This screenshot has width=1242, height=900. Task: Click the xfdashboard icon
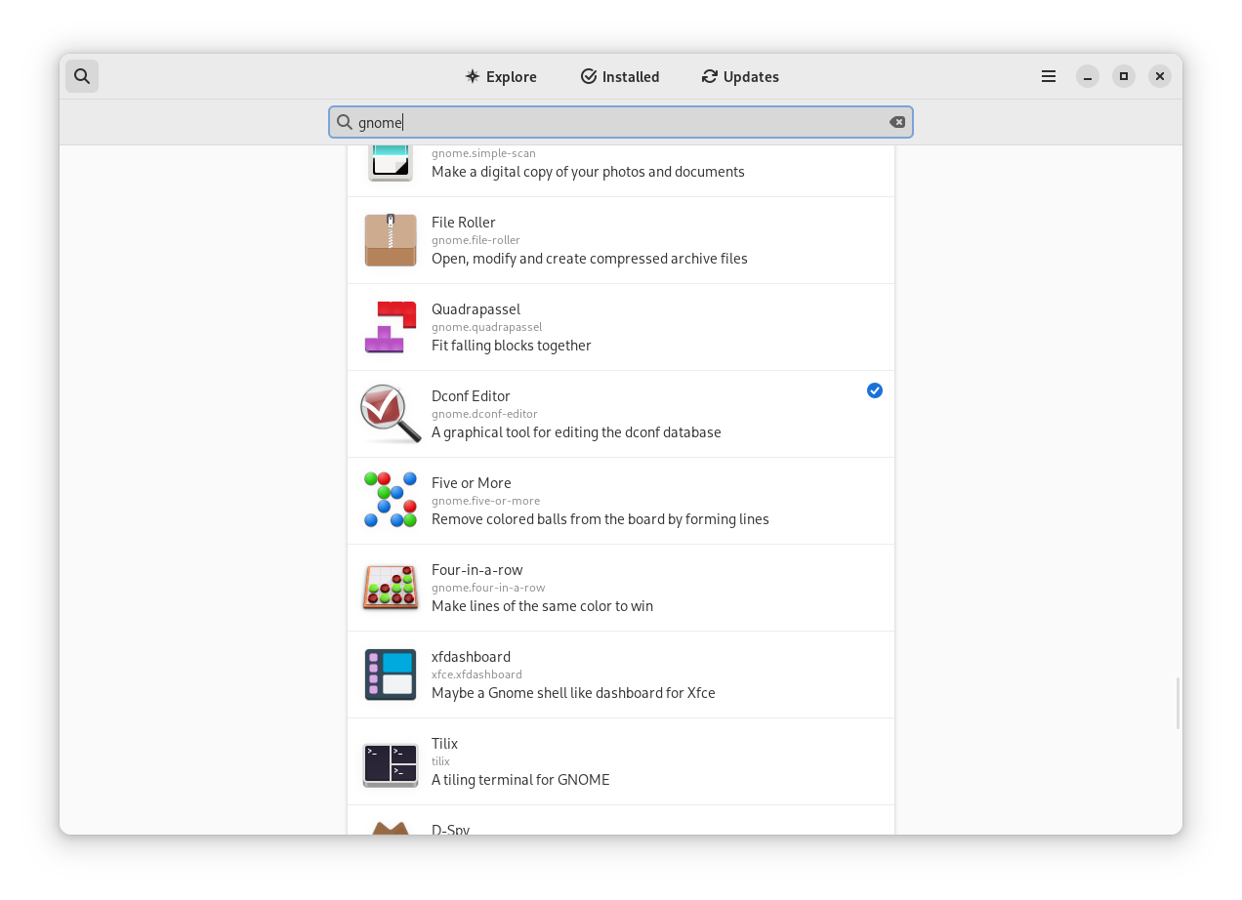(x=391, y=675)
